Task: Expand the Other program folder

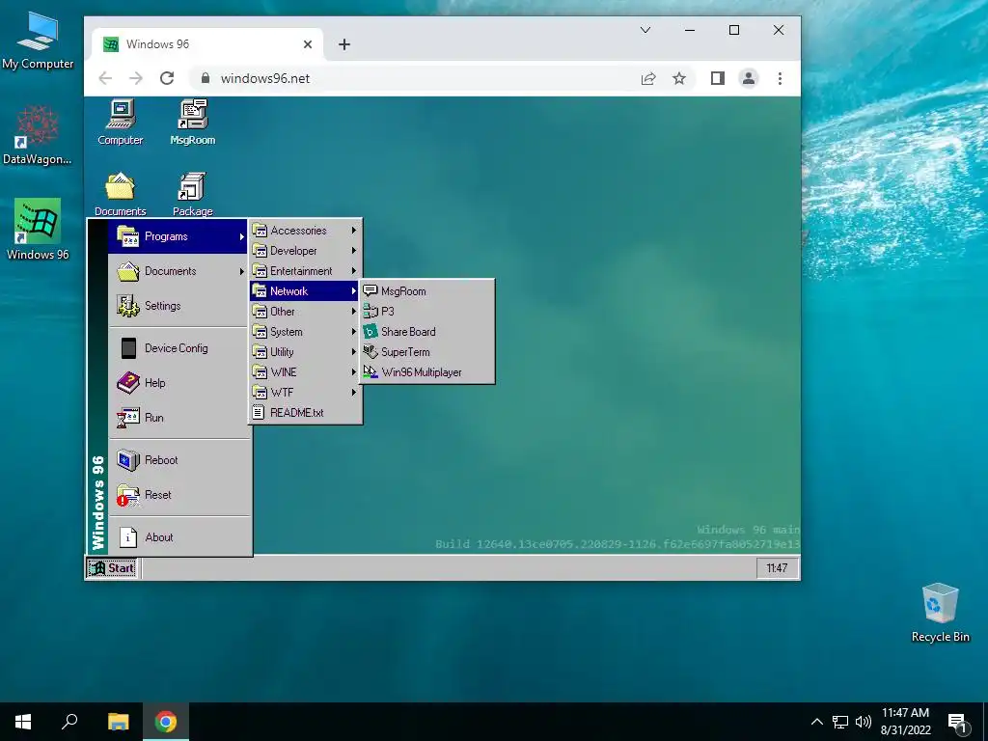Action: pyautogui.click(x=305, y=312)
